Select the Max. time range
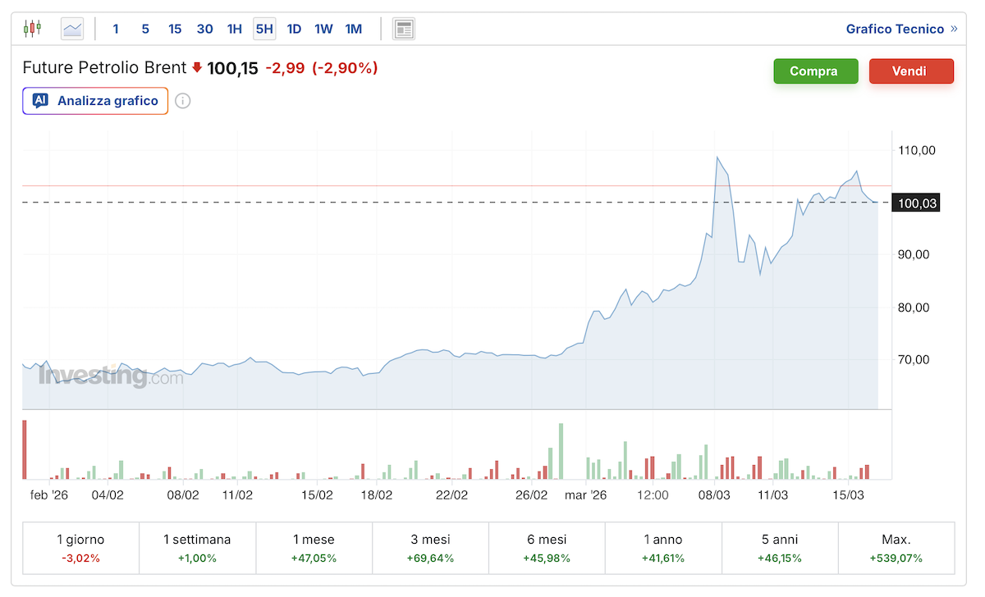 click(x=896, y=548)
